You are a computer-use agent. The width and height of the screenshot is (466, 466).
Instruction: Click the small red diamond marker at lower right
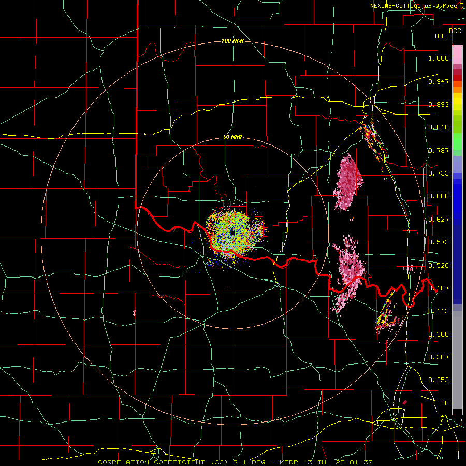coord(404,402)
